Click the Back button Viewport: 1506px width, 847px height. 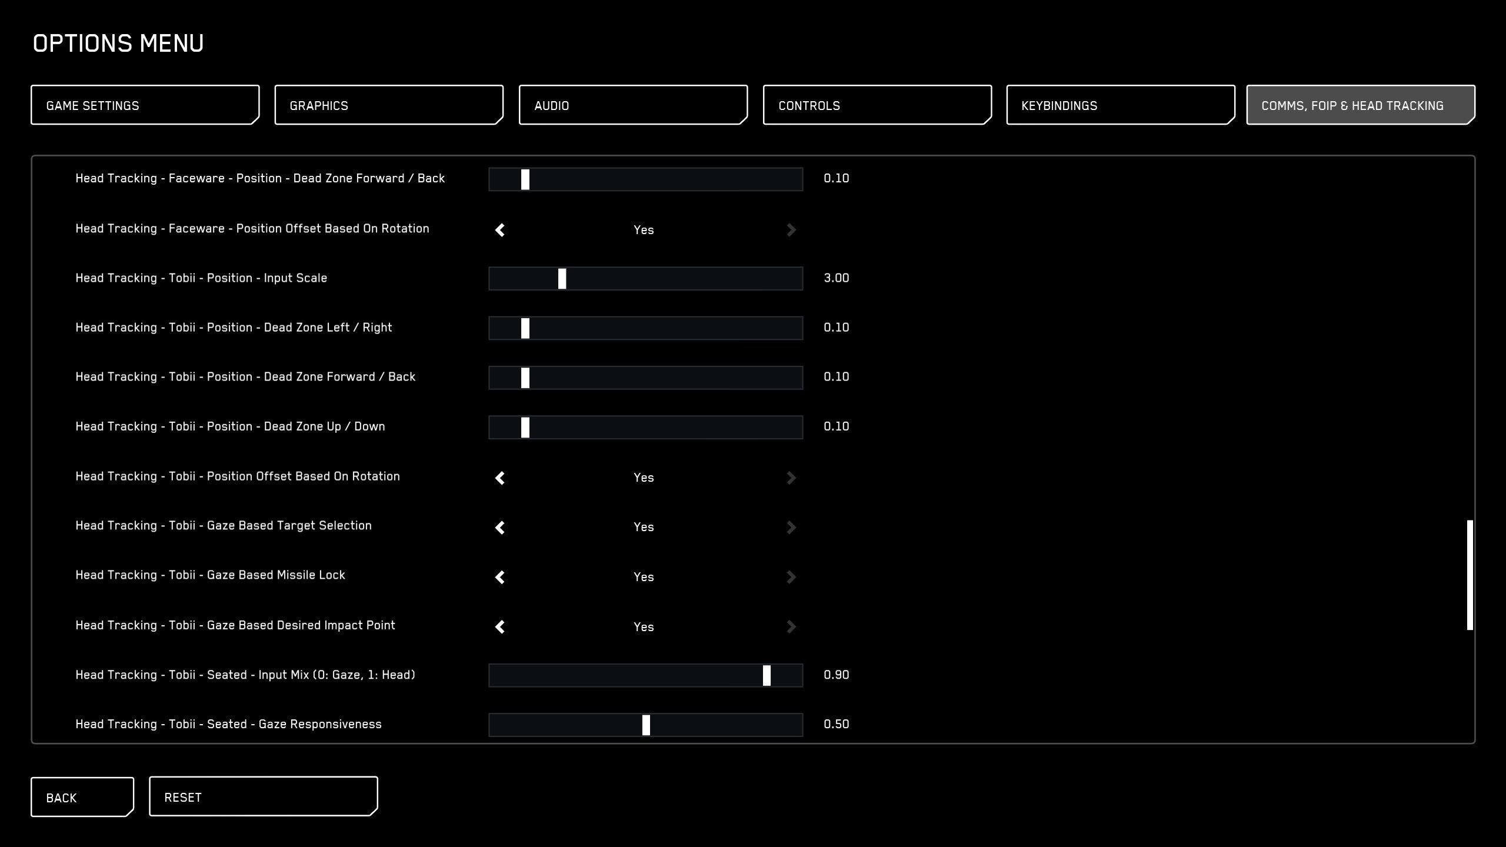82,797
